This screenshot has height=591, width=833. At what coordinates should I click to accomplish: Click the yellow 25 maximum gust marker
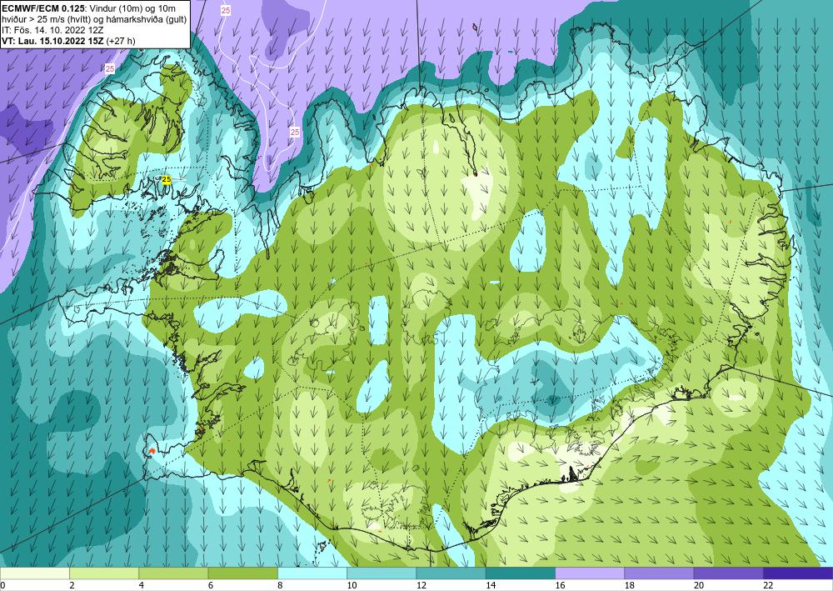point(167,180)
